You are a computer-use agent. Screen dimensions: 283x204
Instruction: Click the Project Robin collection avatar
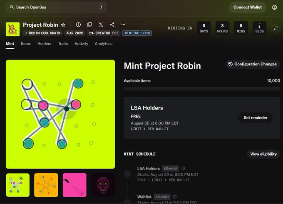pos(12,29)
